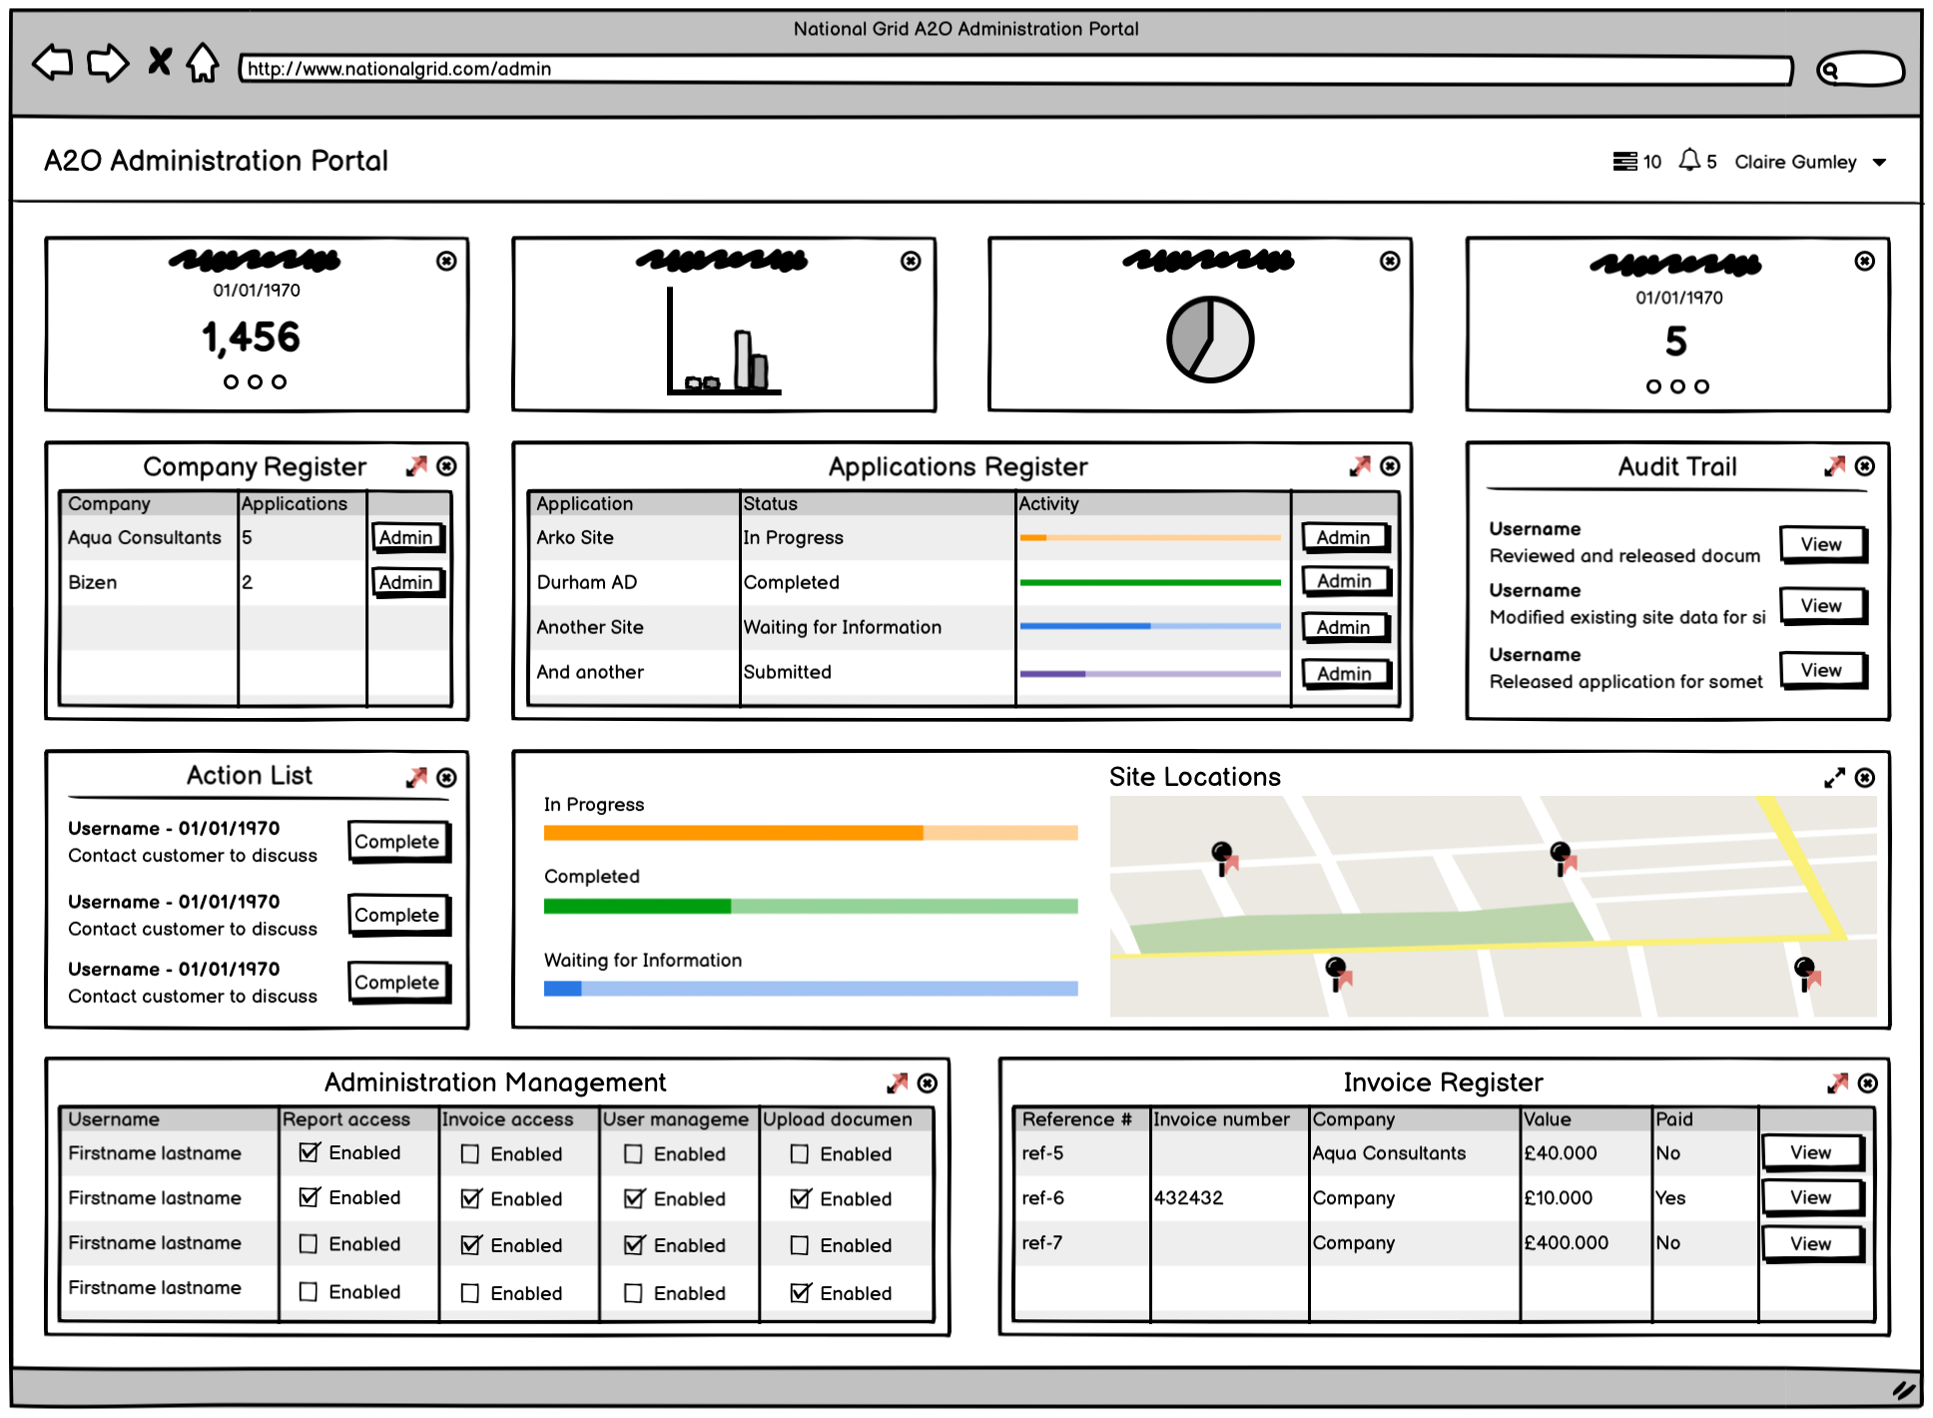Click Admin button for Arko Site
Screen dimensions: 1933x1418
click(x=1343, y=537)
